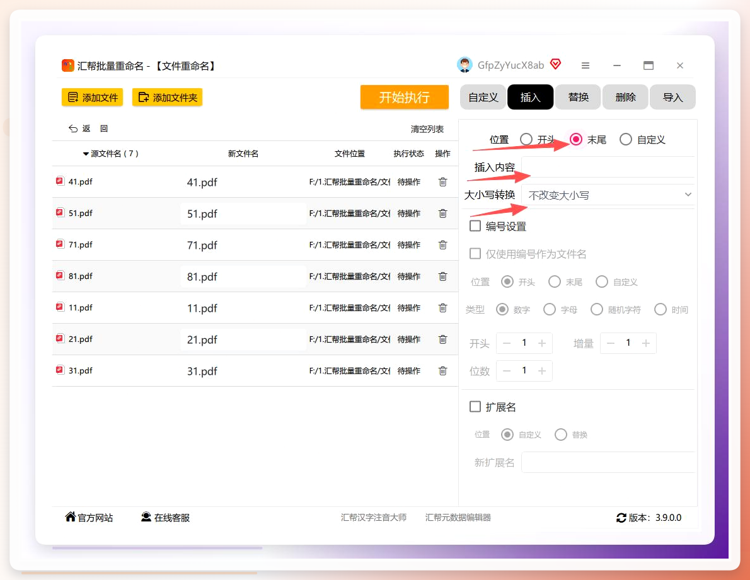Increase the 位数 digit count

pos(542,371)
